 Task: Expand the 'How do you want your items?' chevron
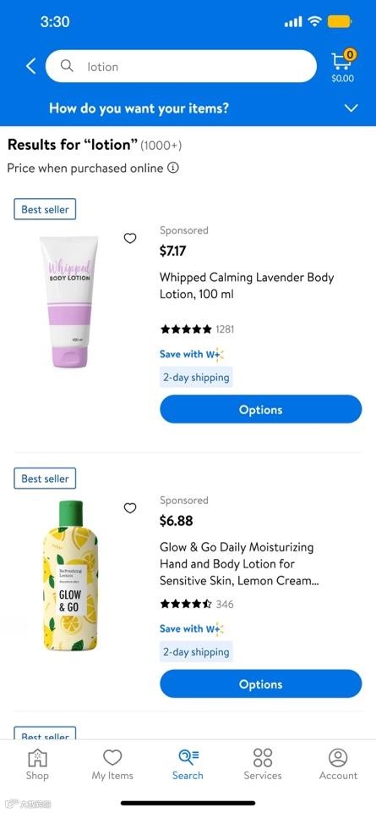point(351,108)
